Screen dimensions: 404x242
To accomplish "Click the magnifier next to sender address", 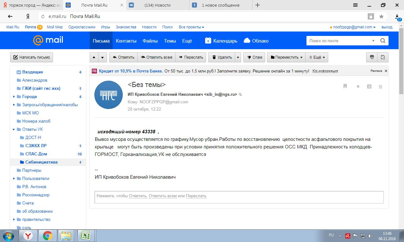I will click(x=240, y=95).
